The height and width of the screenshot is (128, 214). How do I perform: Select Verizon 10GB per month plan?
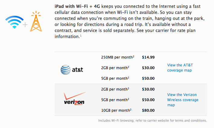(116, 110)
